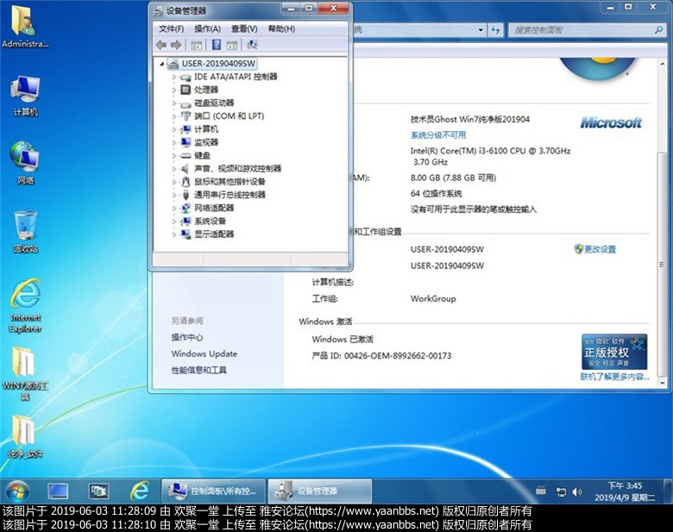Click the scan for hardware changes icon

(252, 45)
